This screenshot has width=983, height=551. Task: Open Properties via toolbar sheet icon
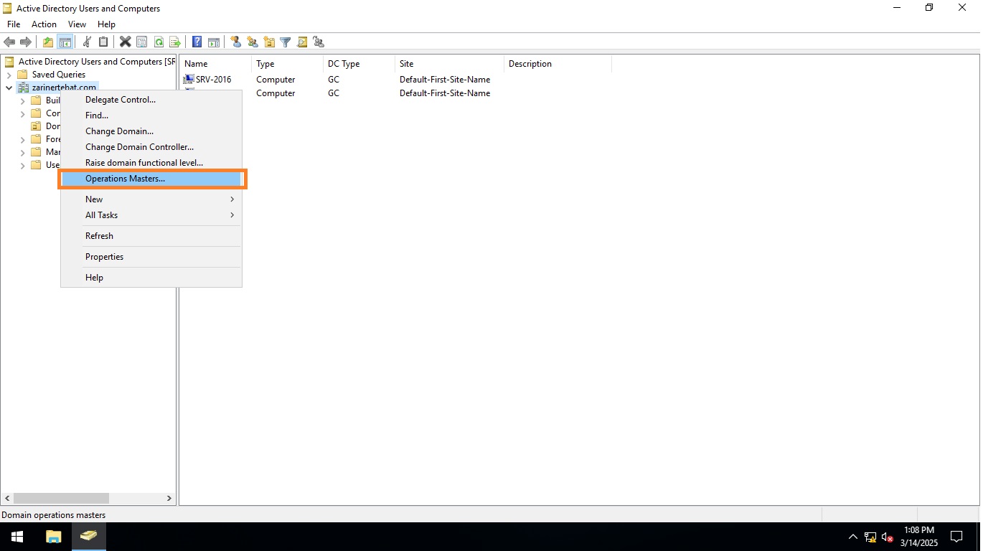pos(142,42)
